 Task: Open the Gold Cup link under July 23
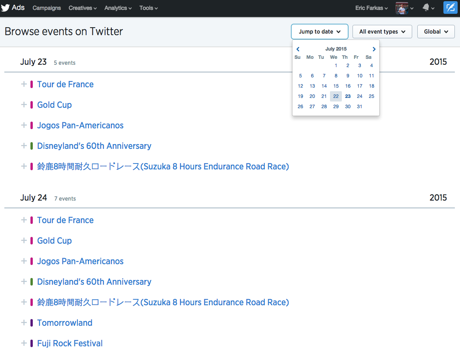(55, 105)
